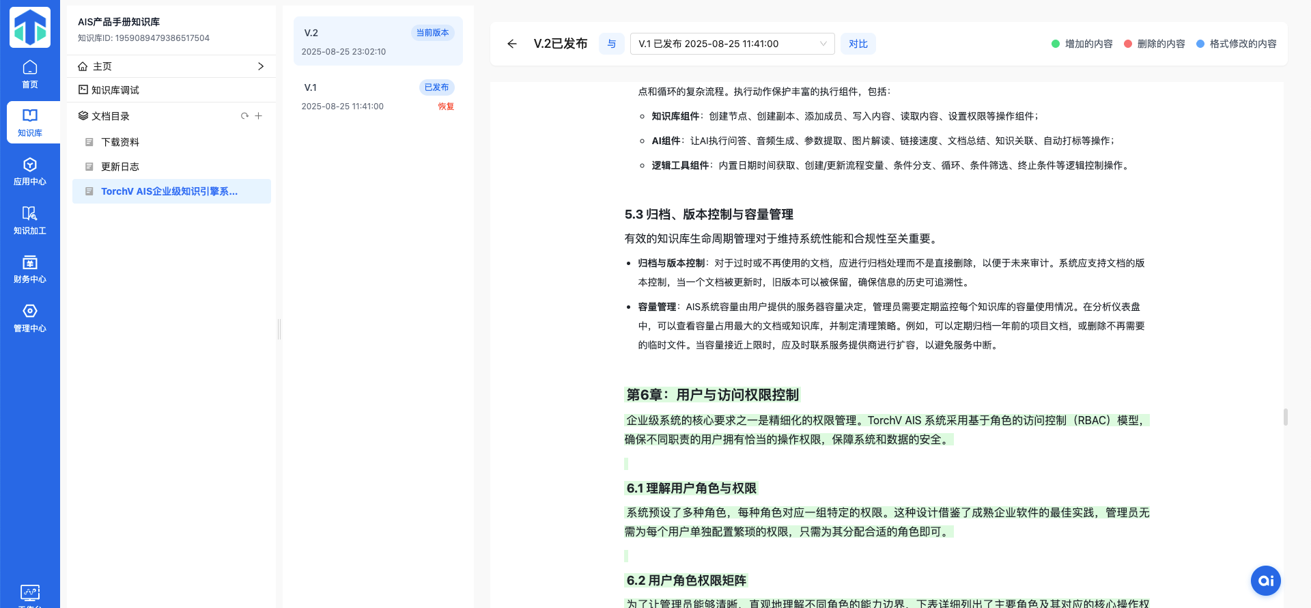This screenshot has height=608, width=1311.
Task: Open the compare version dropdown
Action: coord(733,44)
